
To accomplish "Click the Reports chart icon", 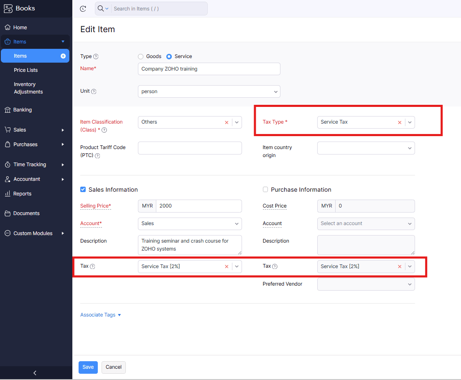I will point(8,193).
